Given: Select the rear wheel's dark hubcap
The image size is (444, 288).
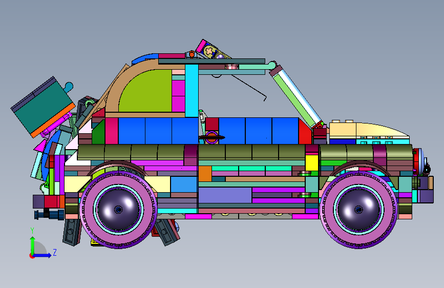Looking at the screenshot, I should tap(118, 210).
